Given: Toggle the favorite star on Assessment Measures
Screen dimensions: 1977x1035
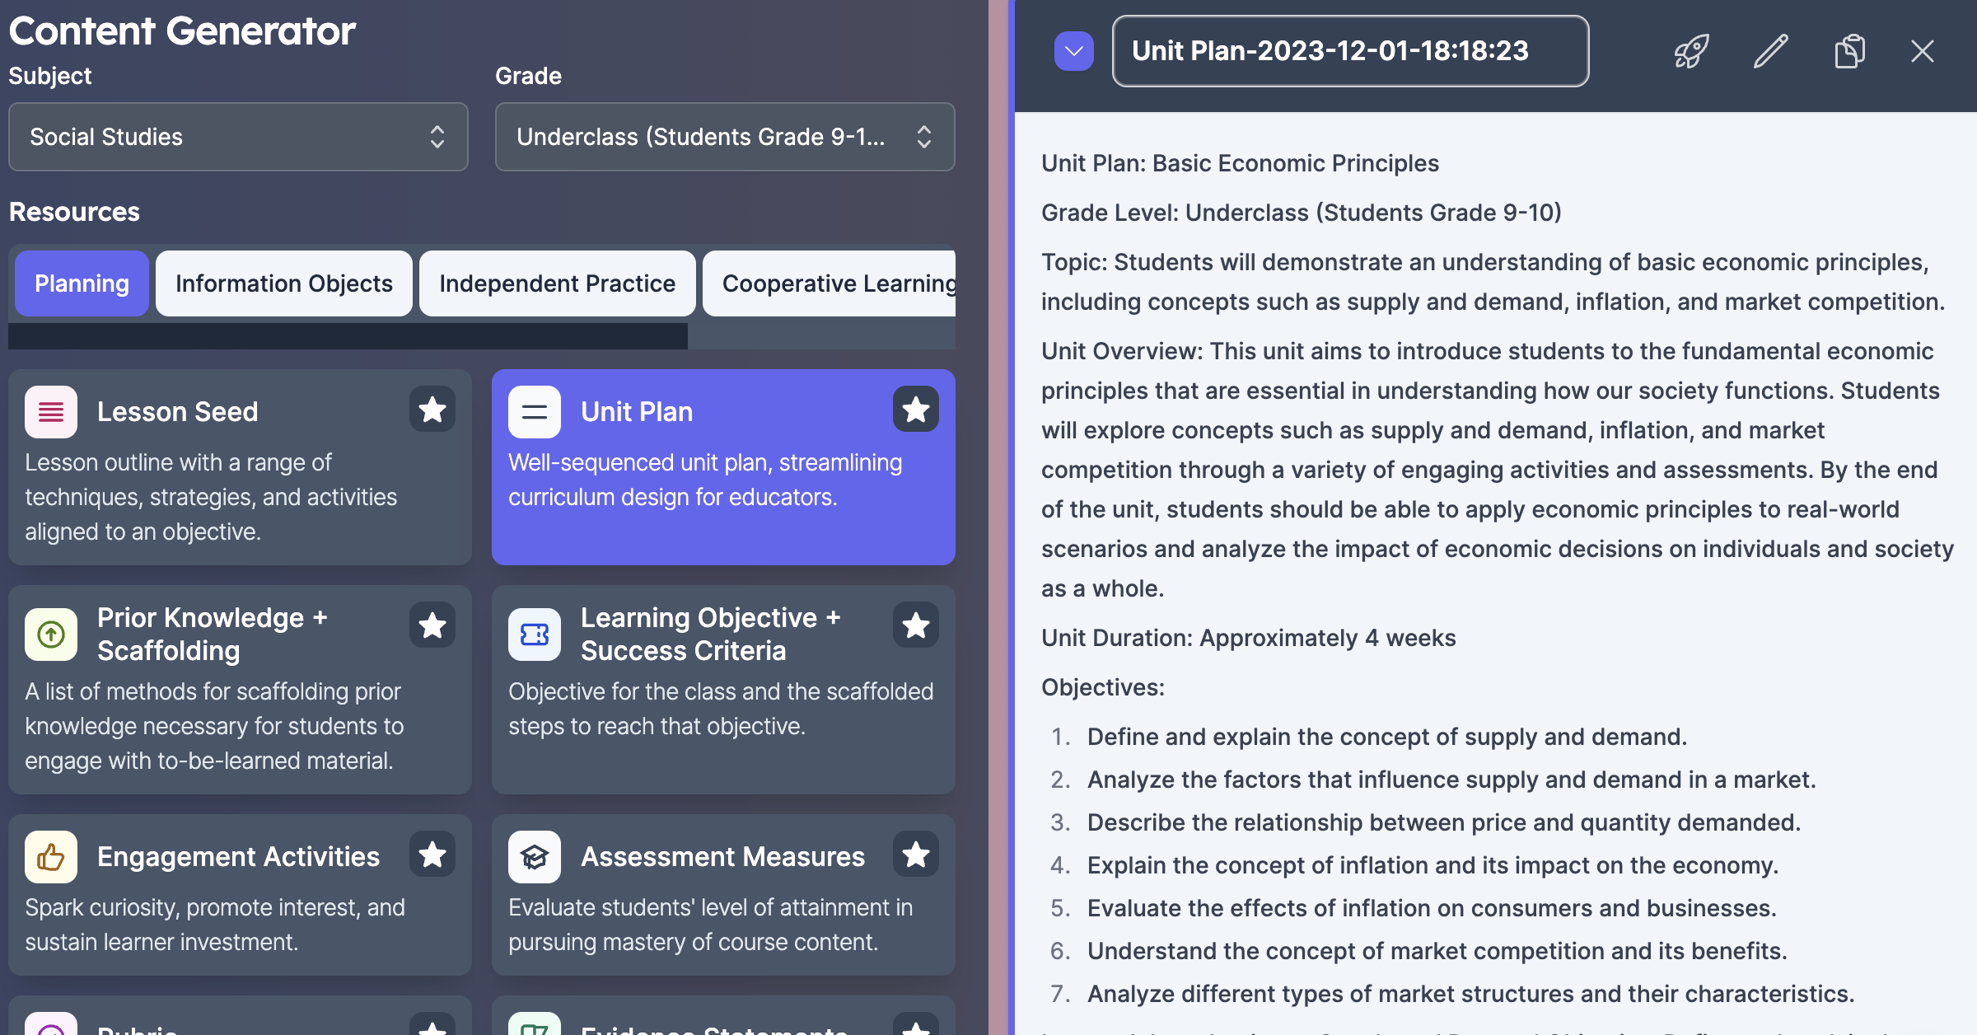Looking at the screenshot, I should pos(916,854).
